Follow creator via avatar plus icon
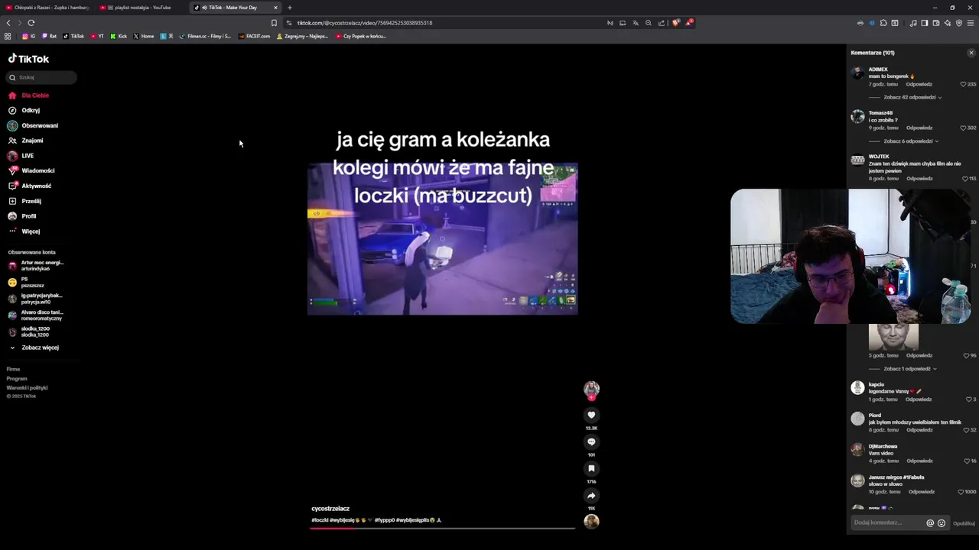Viewport: 979px width, 550px height. 591,397
